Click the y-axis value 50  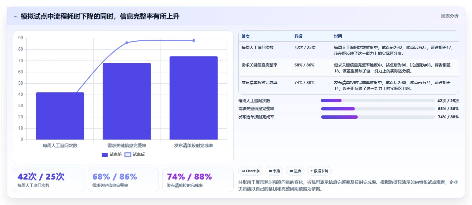[x=21, y=83]
